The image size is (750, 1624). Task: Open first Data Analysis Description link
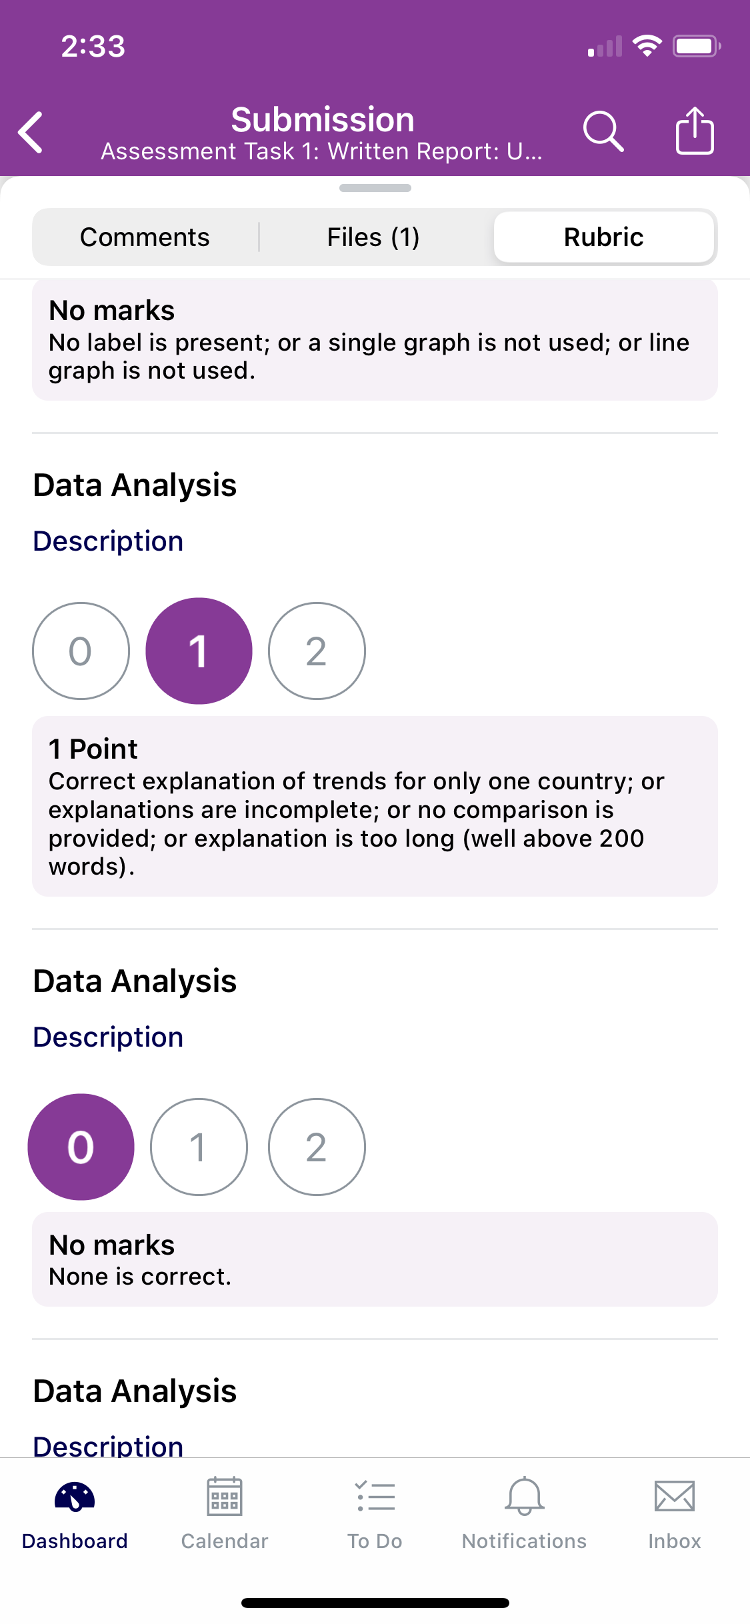[x=108, y=541]
